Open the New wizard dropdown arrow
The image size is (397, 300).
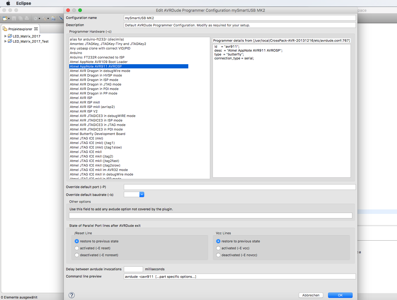(x=9, y=19)
